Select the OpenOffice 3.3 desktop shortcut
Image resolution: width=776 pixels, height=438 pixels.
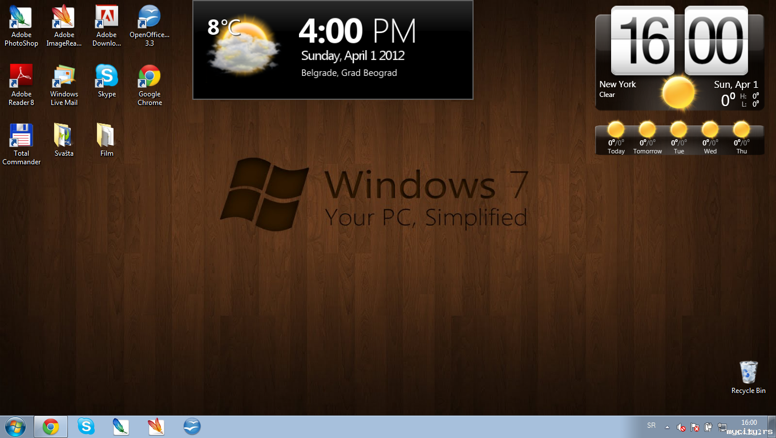[149, 26]
